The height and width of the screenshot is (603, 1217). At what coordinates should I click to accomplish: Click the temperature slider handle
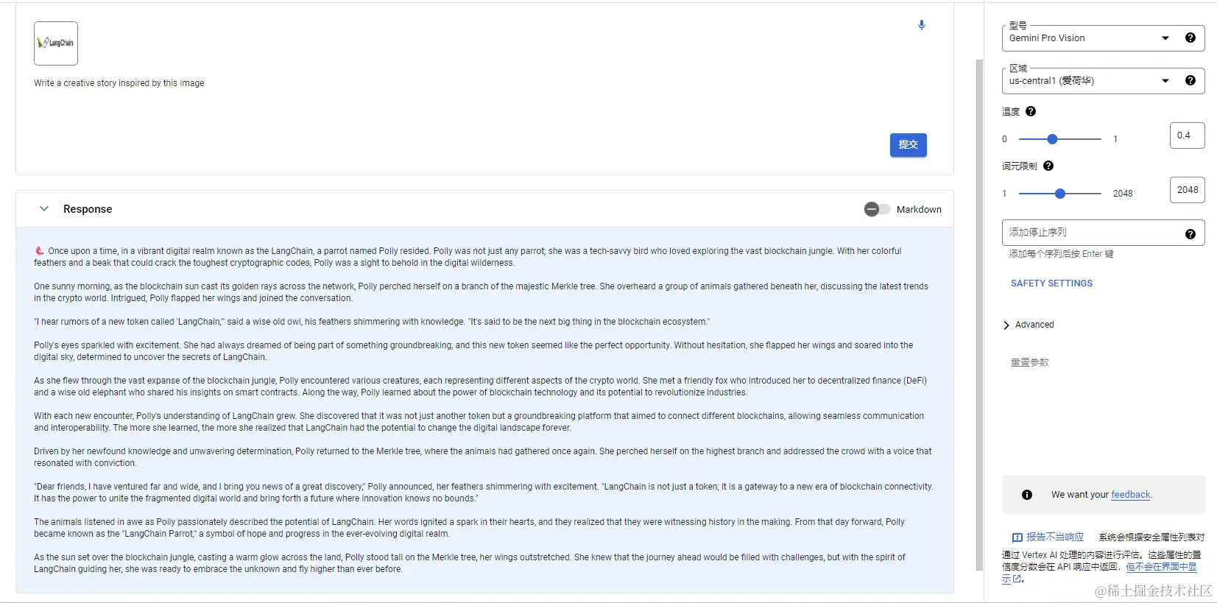[1052, 139]
